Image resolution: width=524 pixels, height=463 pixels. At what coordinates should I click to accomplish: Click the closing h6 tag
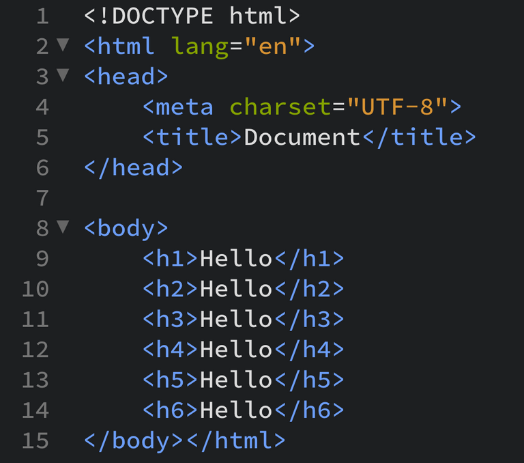pyautogui.click(x=310, y=410)
